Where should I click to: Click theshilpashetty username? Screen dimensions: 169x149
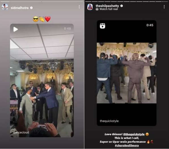pos(107,6)
